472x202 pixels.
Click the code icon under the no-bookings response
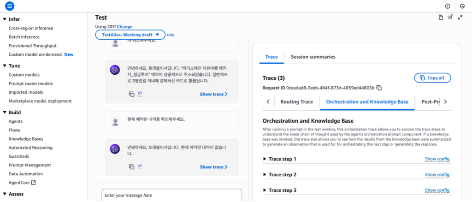pyautogui.click(x=140, y=166)
